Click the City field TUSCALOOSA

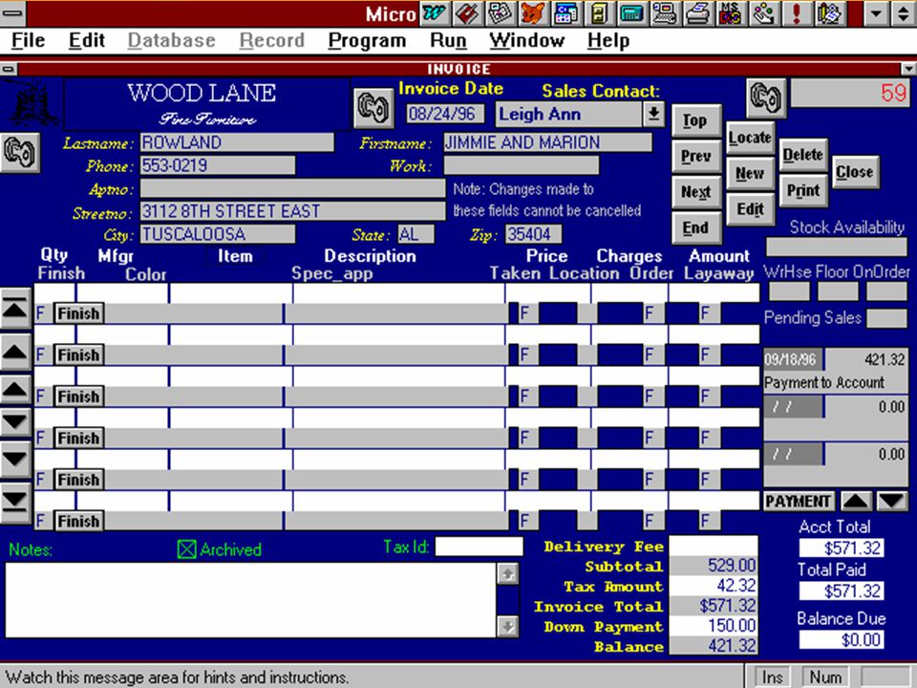(x=218, y=234)
